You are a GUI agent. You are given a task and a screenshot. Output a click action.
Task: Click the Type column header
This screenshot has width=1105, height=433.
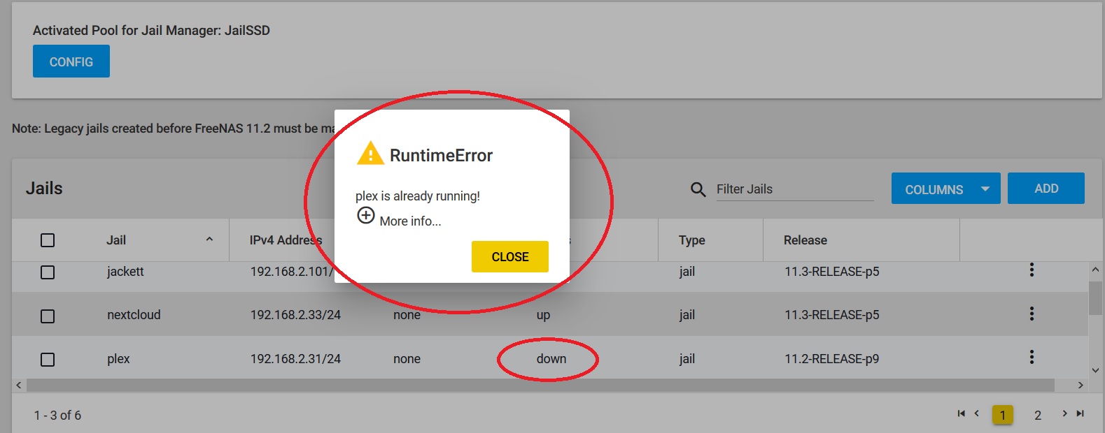coord(691,240)
